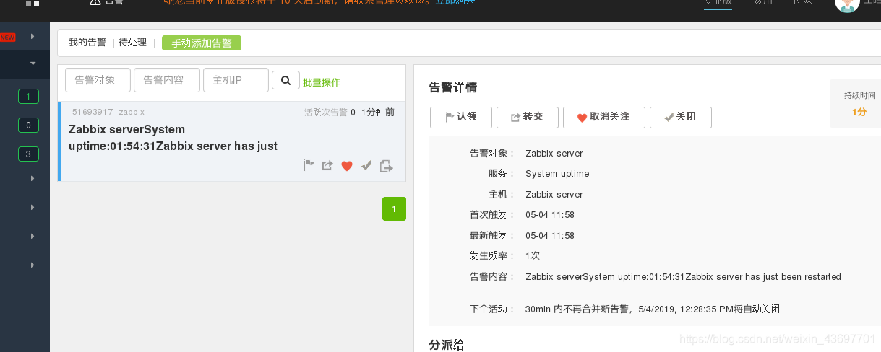Click the 发生频率 value 1次
Screen dimensions: 881x352
tap(533, 256)
